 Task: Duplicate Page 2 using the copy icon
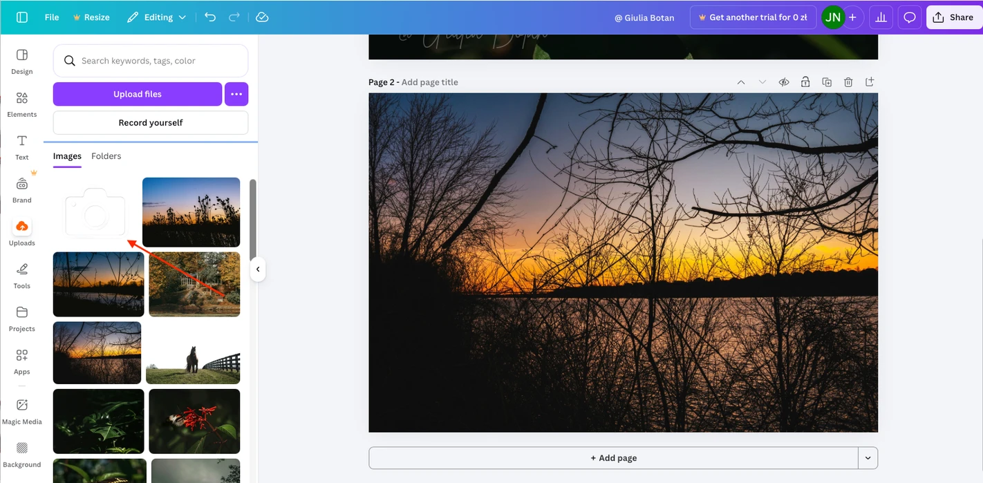827,82
